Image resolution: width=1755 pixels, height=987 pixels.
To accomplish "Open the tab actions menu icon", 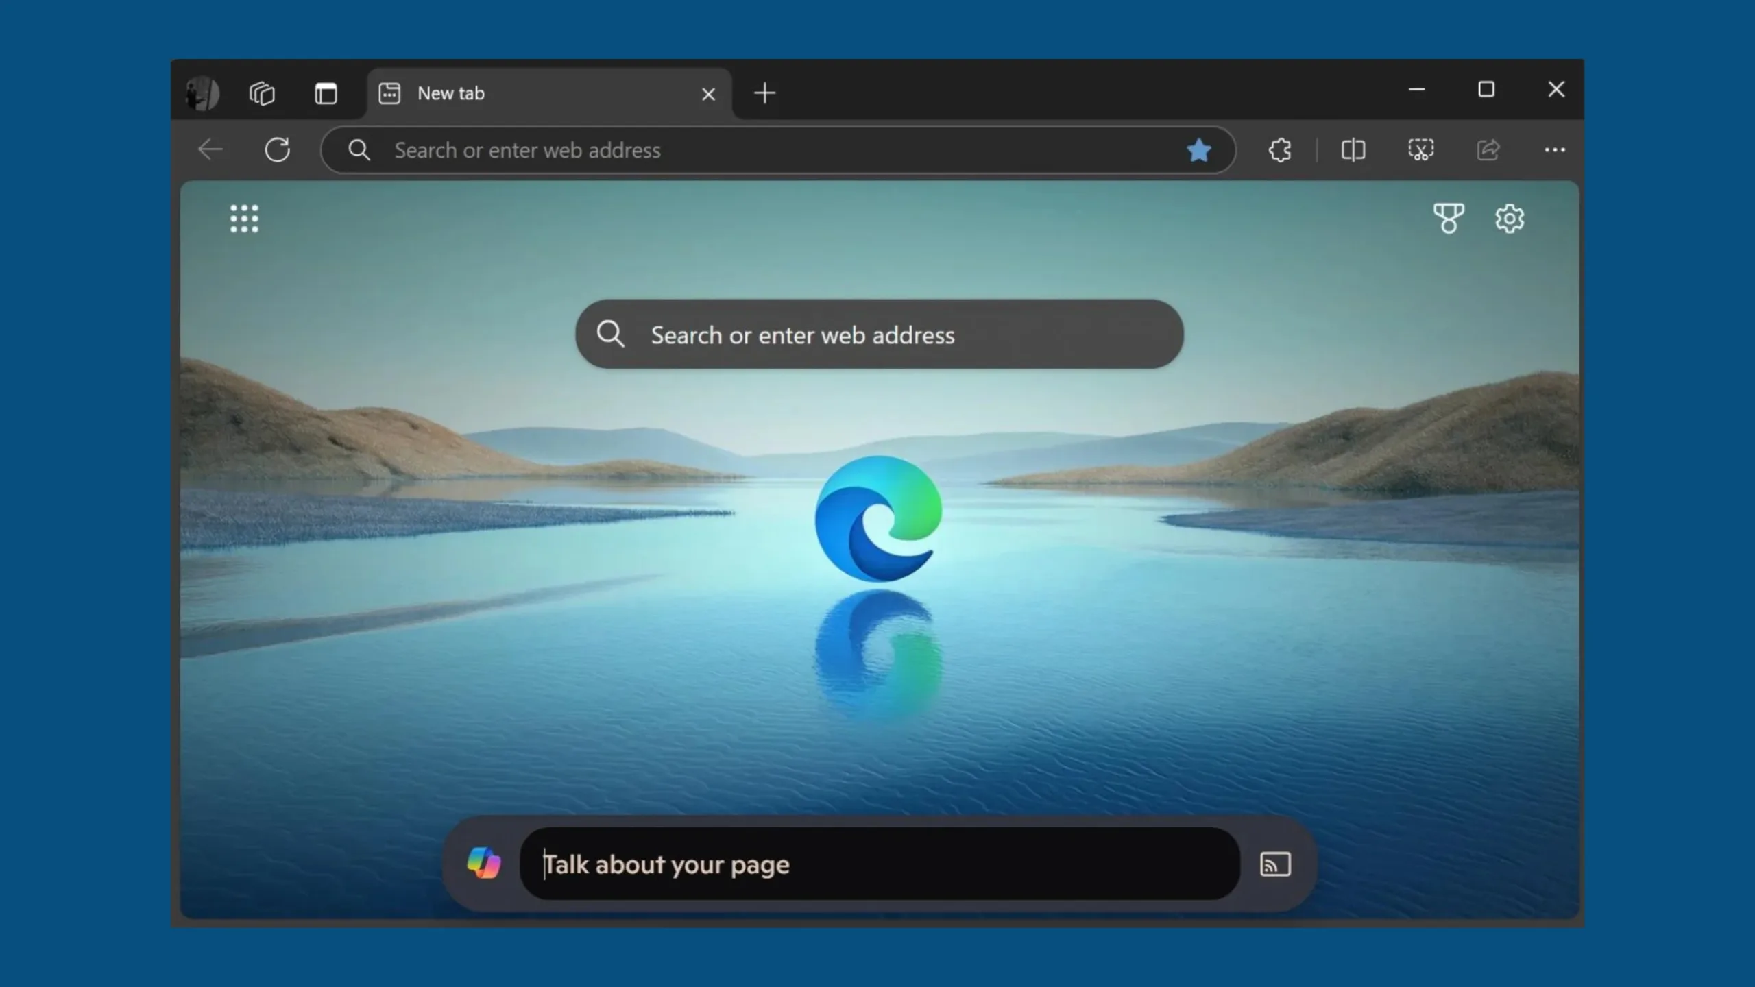I will (326, 93).
